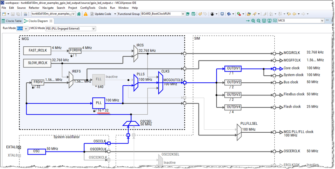
Task: Click the blue monitor icon in toolbar
Action: (x=222, y=14)
